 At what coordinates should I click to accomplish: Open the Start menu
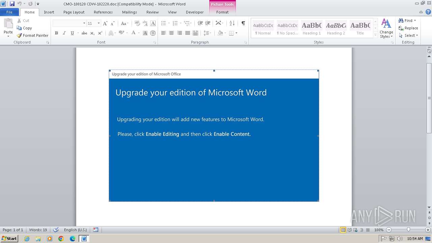point(9,239)
